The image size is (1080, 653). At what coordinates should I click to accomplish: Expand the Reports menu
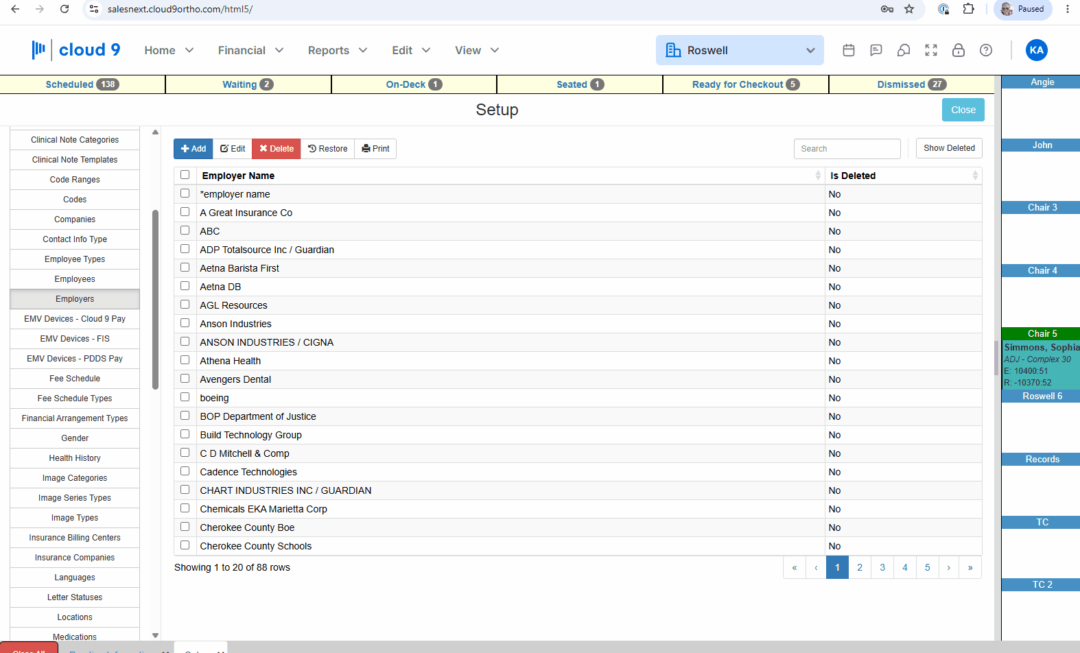click(338, 50)
